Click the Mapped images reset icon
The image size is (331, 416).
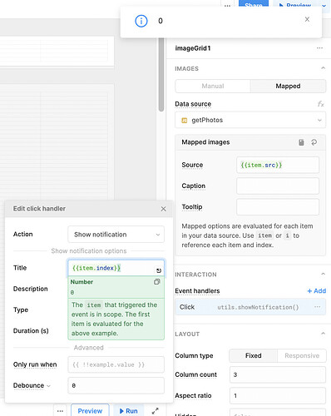pos(314,142)
